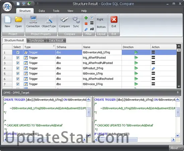Switch to the Synchronize tab
The height and width of the screenshot is (151, 184).
pos(36,41)
